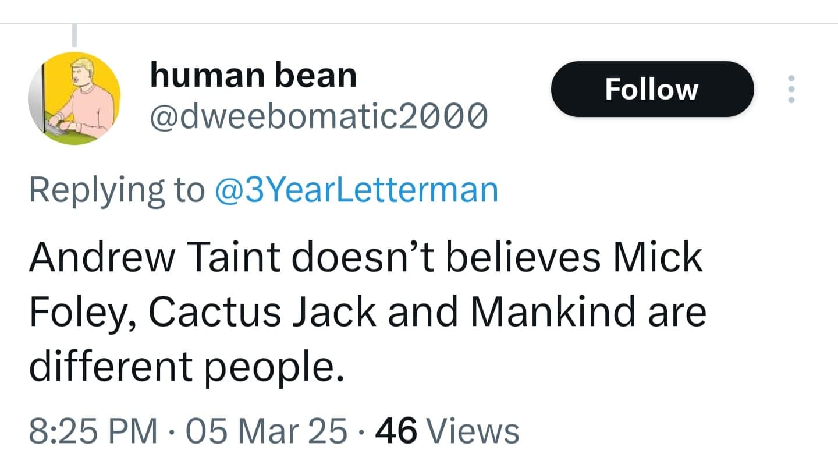Screen dimensions: 838x475
Task: Select the avatar cartoon illustration
Action: pyautogui.click(x=75, y=98)
